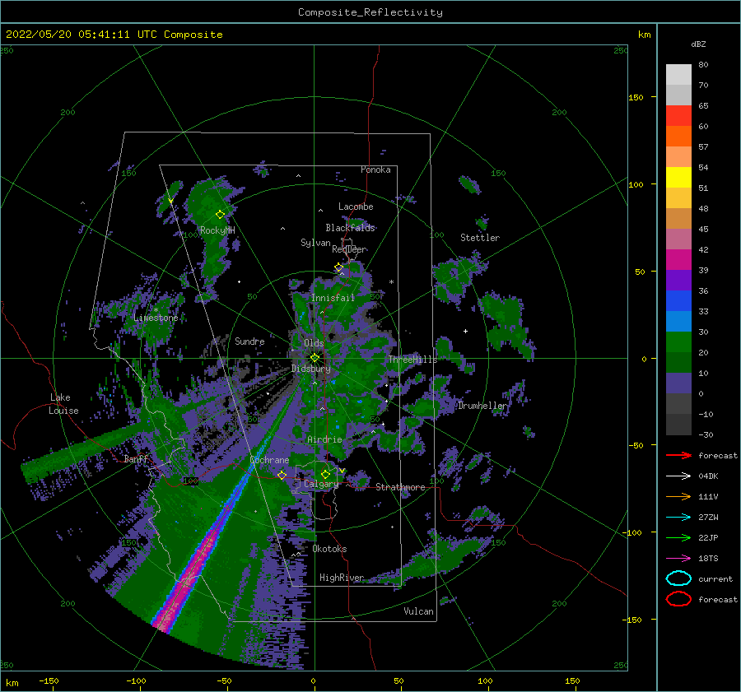Click the red forecast arrow legend icon
Screen dimensions: 741x692
678,455
